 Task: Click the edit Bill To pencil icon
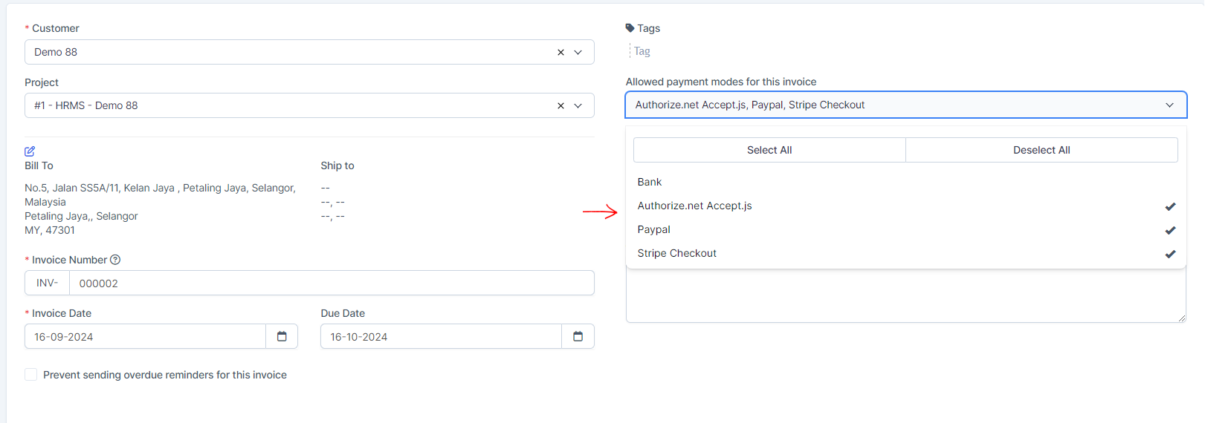pyautogui.click(x=30, y=151)
